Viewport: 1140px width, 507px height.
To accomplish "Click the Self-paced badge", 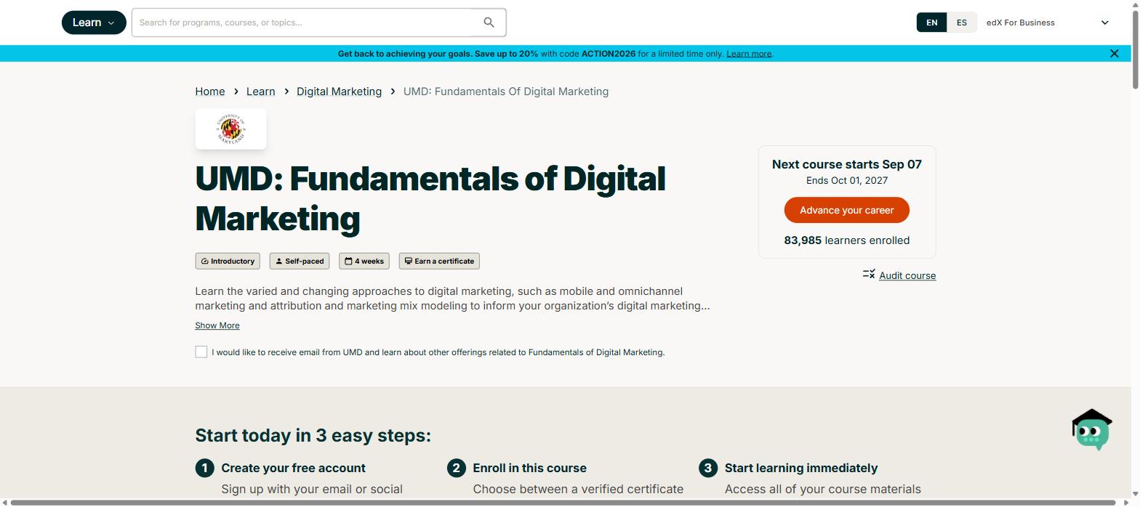I will click(x=300, y=261).
